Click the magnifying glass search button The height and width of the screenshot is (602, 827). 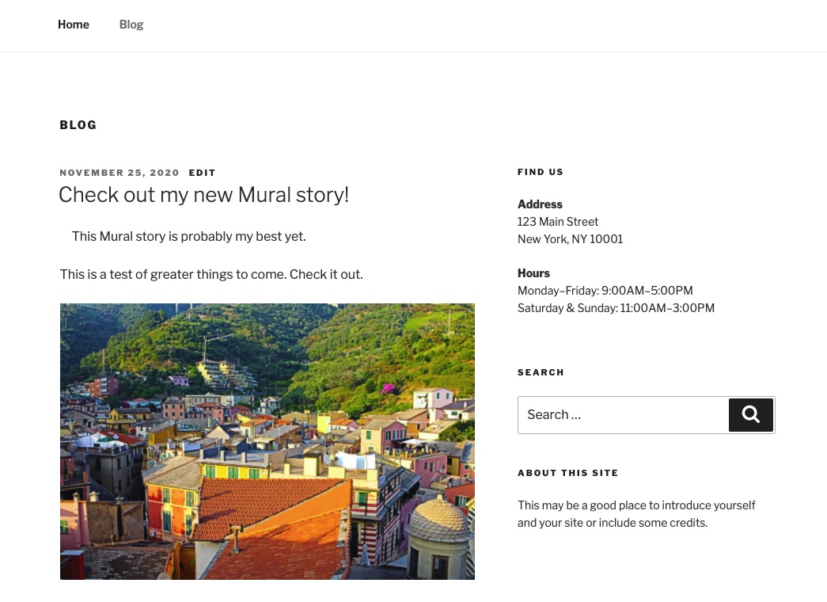750,415
